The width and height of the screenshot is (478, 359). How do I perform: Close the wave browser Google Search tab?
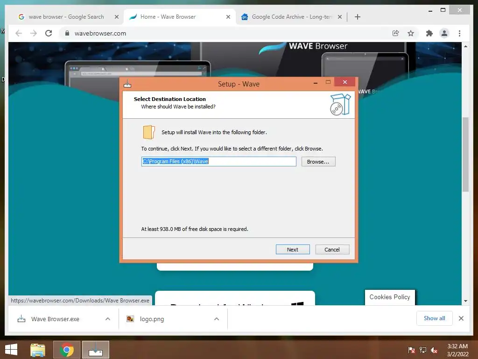(x=116, y=17)
